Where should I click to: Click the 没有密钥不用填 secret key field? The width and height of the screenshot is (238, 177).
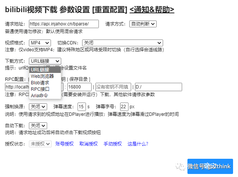point(113,87)
